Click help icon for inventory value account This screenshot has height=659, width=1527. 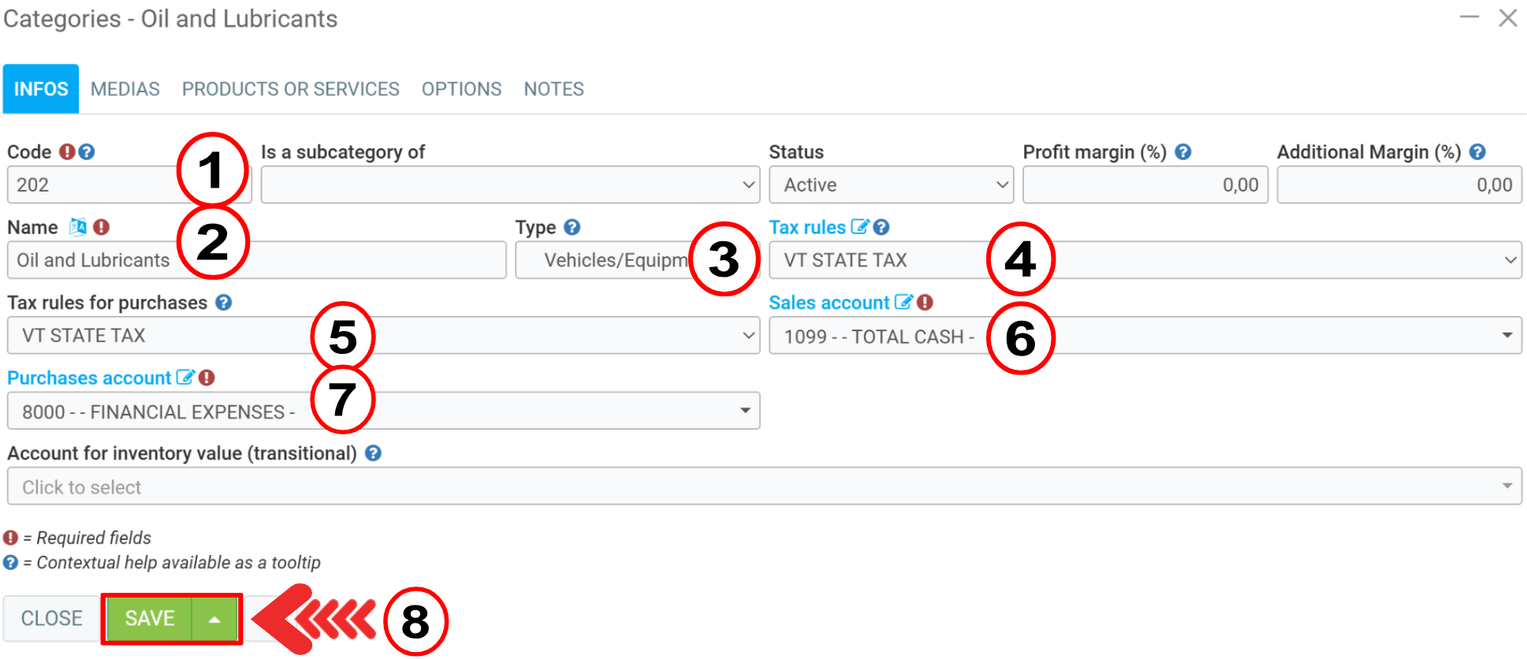coord(374,453)
